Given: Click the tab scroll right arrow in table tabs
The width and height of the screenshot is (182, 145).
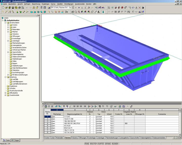Looking at the screenshot, I should point(178,138).
